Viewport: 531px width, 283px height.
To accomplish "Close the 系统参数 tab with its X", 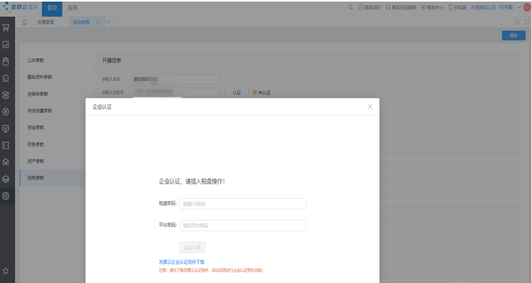I will click(98, 22).
